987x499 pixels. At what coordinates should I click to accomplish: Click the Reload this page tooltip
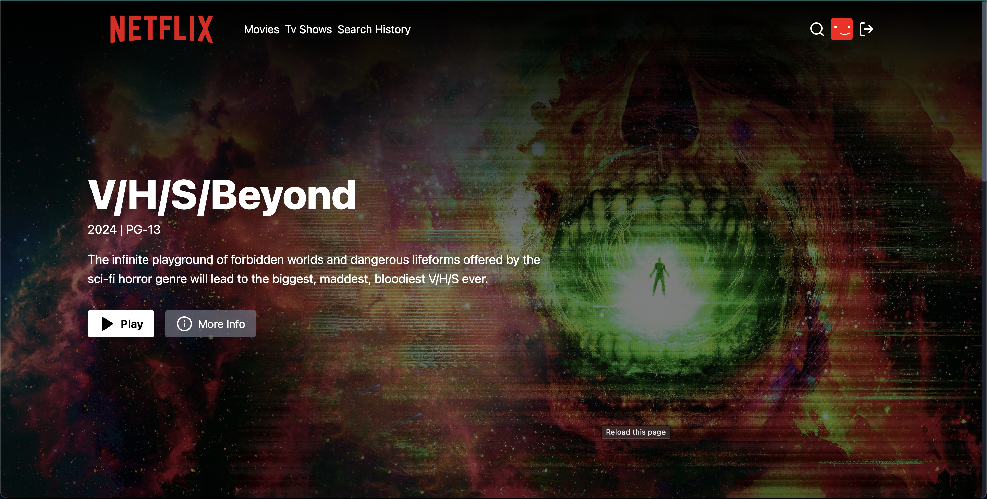(x=635, y=432)
